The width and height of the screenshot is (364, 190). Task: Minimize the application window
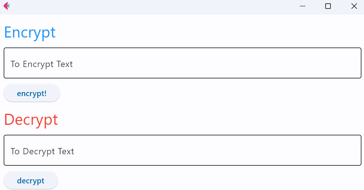[x=302, y=6]
